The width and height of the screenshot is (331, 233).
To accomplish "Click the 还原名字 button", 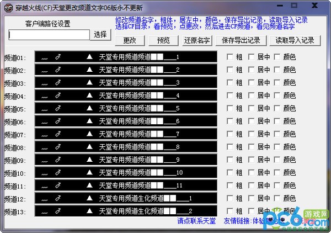I will tap(197, 40).
